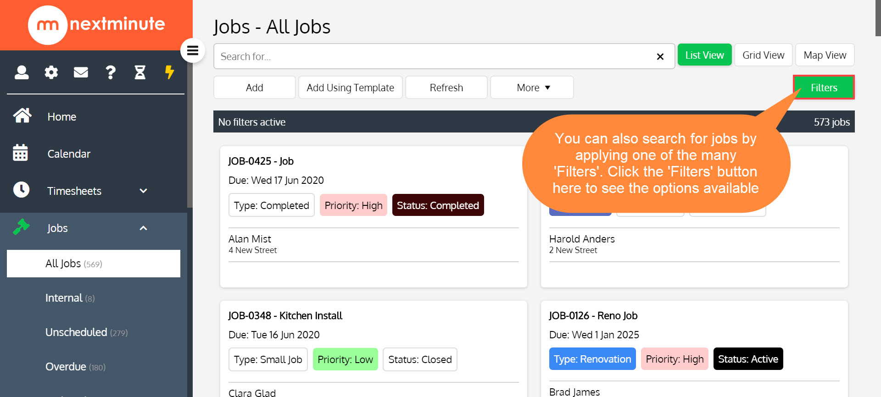
Task: Open the More dropdown menu
Action: 532,88
